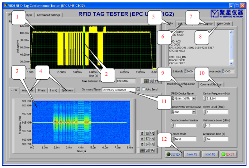Image resolution: width=249 pixels, height=168 pixels.
Task: Switch to the Duty Cycle tab
Action: pos(224,24)
